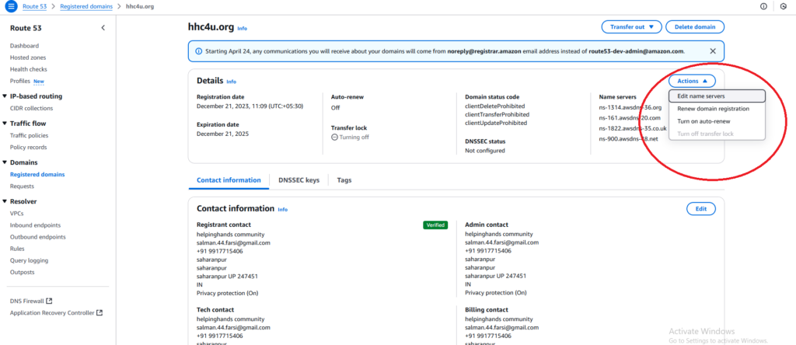Click the greyed Turn off transfer lock item
The width and height of the screenshot is (796, 345).
[717, 134]
